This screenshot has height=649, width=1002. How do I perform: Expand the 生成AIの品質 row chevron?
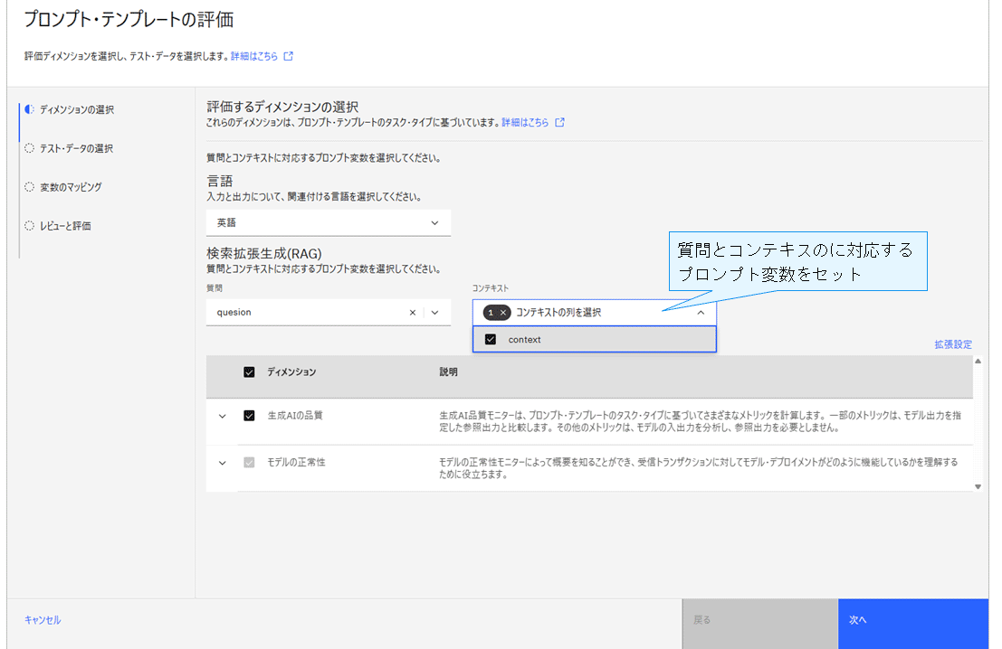click(223, 417)
